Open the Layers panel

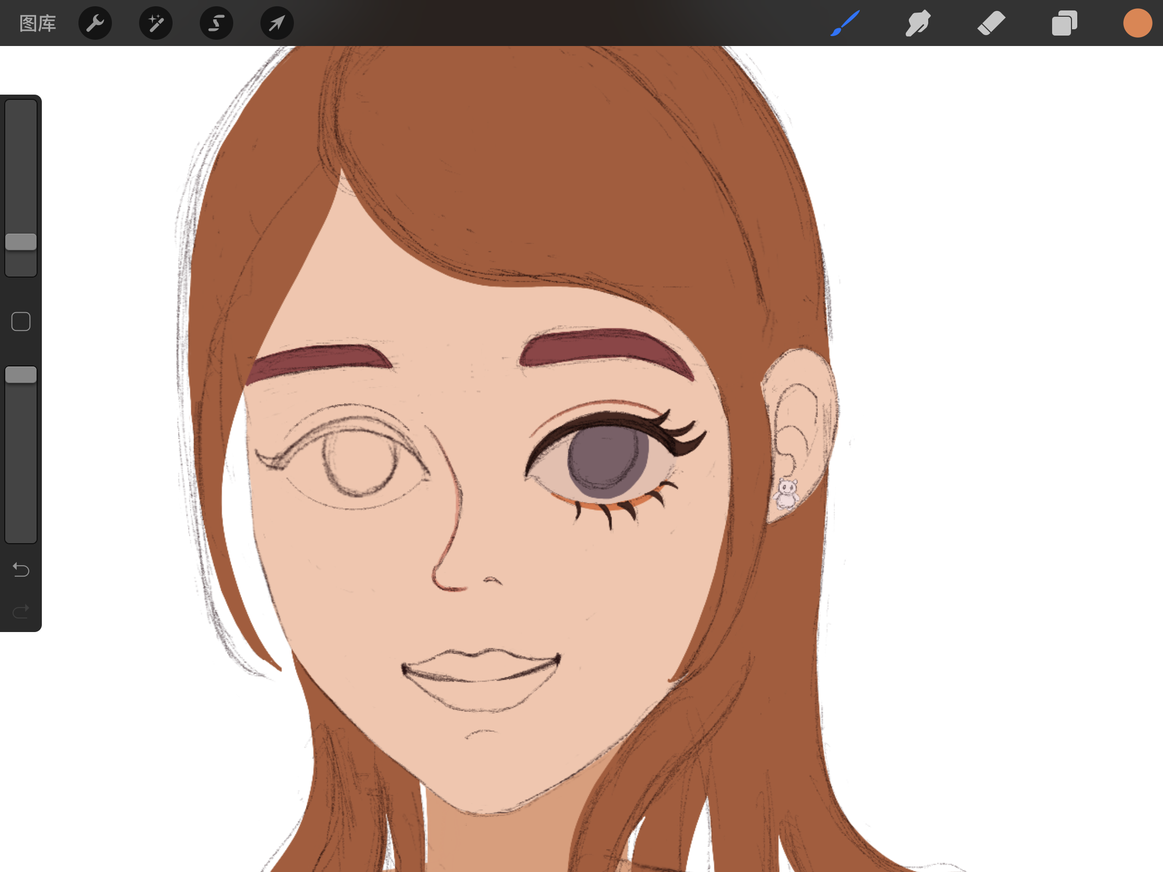(1065, 23)
